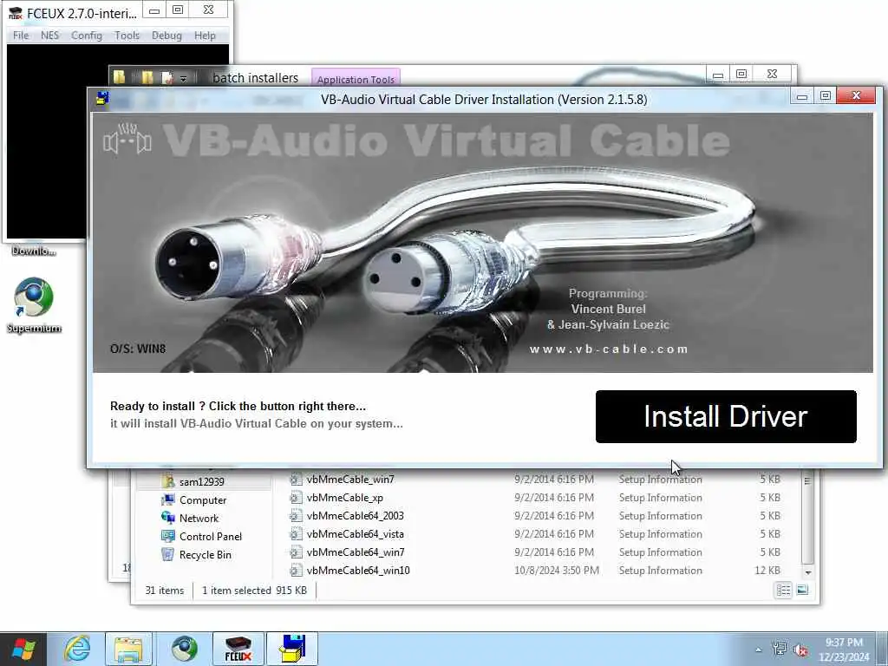
Task: Click the clock showing 9:37 PM
Action: tap(844, 643)
